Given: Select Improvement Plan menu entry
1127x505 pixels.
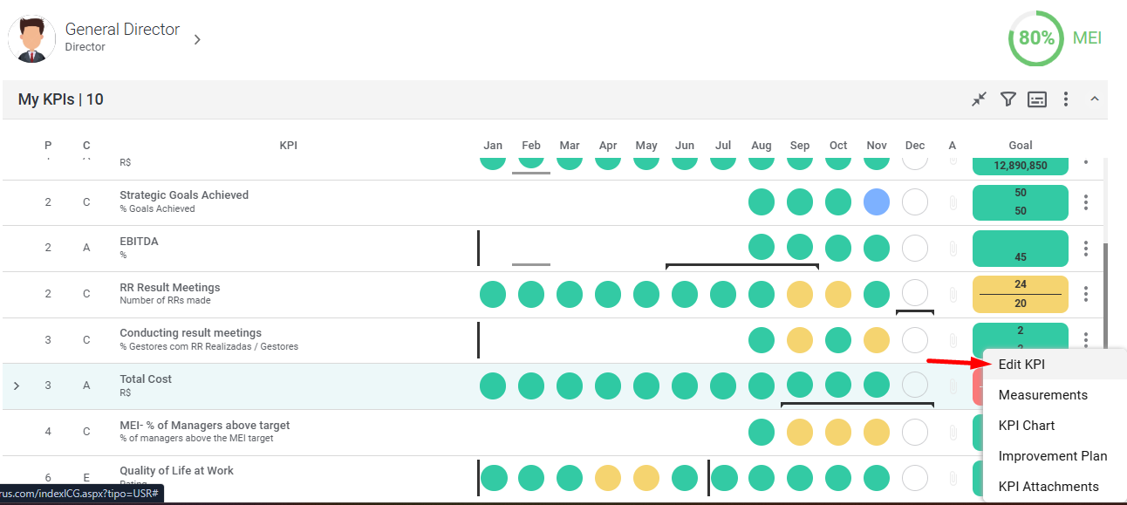Looking at the screenshot, I should click(1052, 456).
